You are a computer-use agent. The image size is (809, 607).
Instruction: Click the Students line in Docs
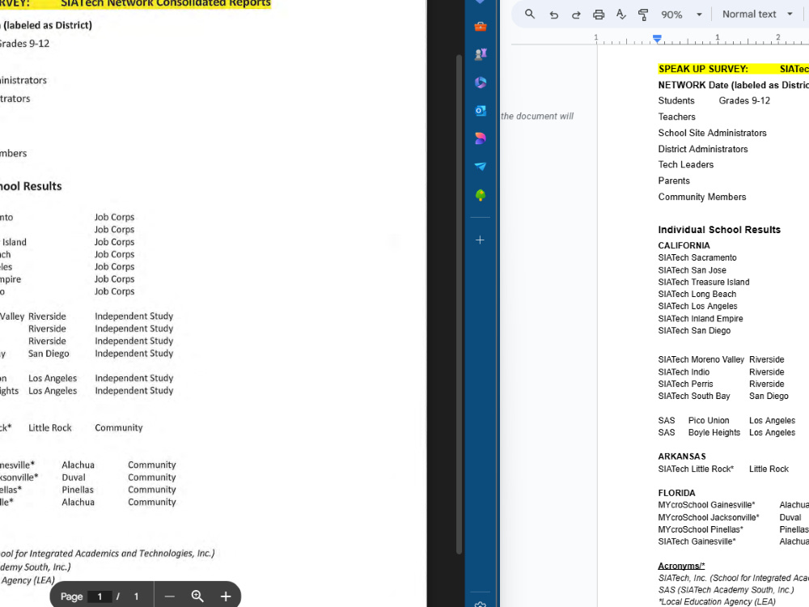[x=676, y=100]
